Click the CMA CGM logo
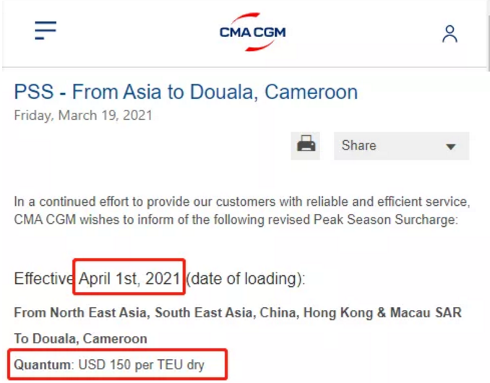Image resolution: width=490 pixels, height=383 pixels. click(x=253, y=32)
